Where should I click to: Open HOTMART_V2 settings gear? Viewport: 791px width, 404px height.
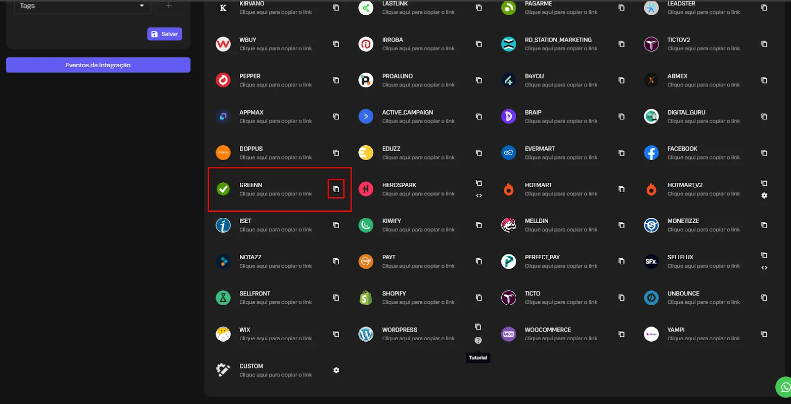click(764, 196)
